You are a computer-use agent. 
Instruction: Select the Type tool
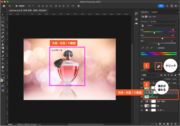coord(3,59)
